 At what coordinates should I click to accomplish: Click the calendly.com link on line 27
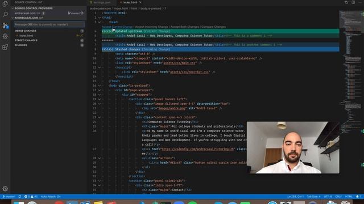click(197, 149)
